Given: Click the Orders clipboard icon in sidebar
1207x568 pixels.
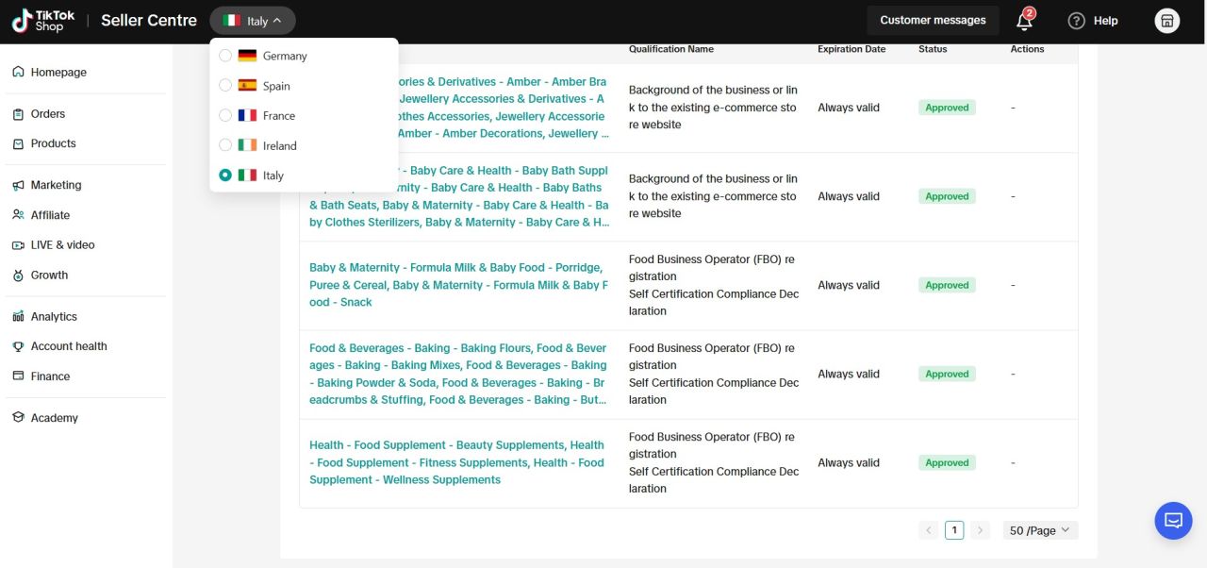Looking at the screenshot, I should tap(18, 114).
